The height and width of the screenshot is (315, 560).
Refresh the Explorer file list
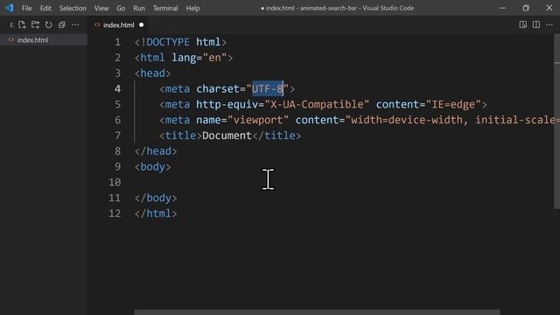pyautogui.click(x=49, y=24)
